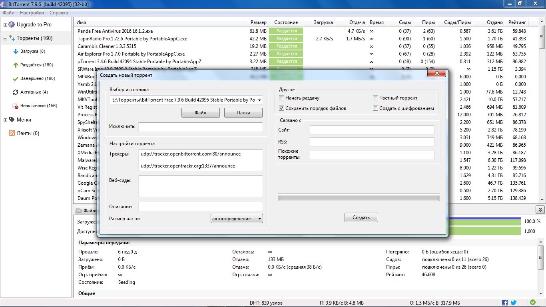Click the Trackers text area
This screenshot has height=307, width=546.
tap(201, 160)
